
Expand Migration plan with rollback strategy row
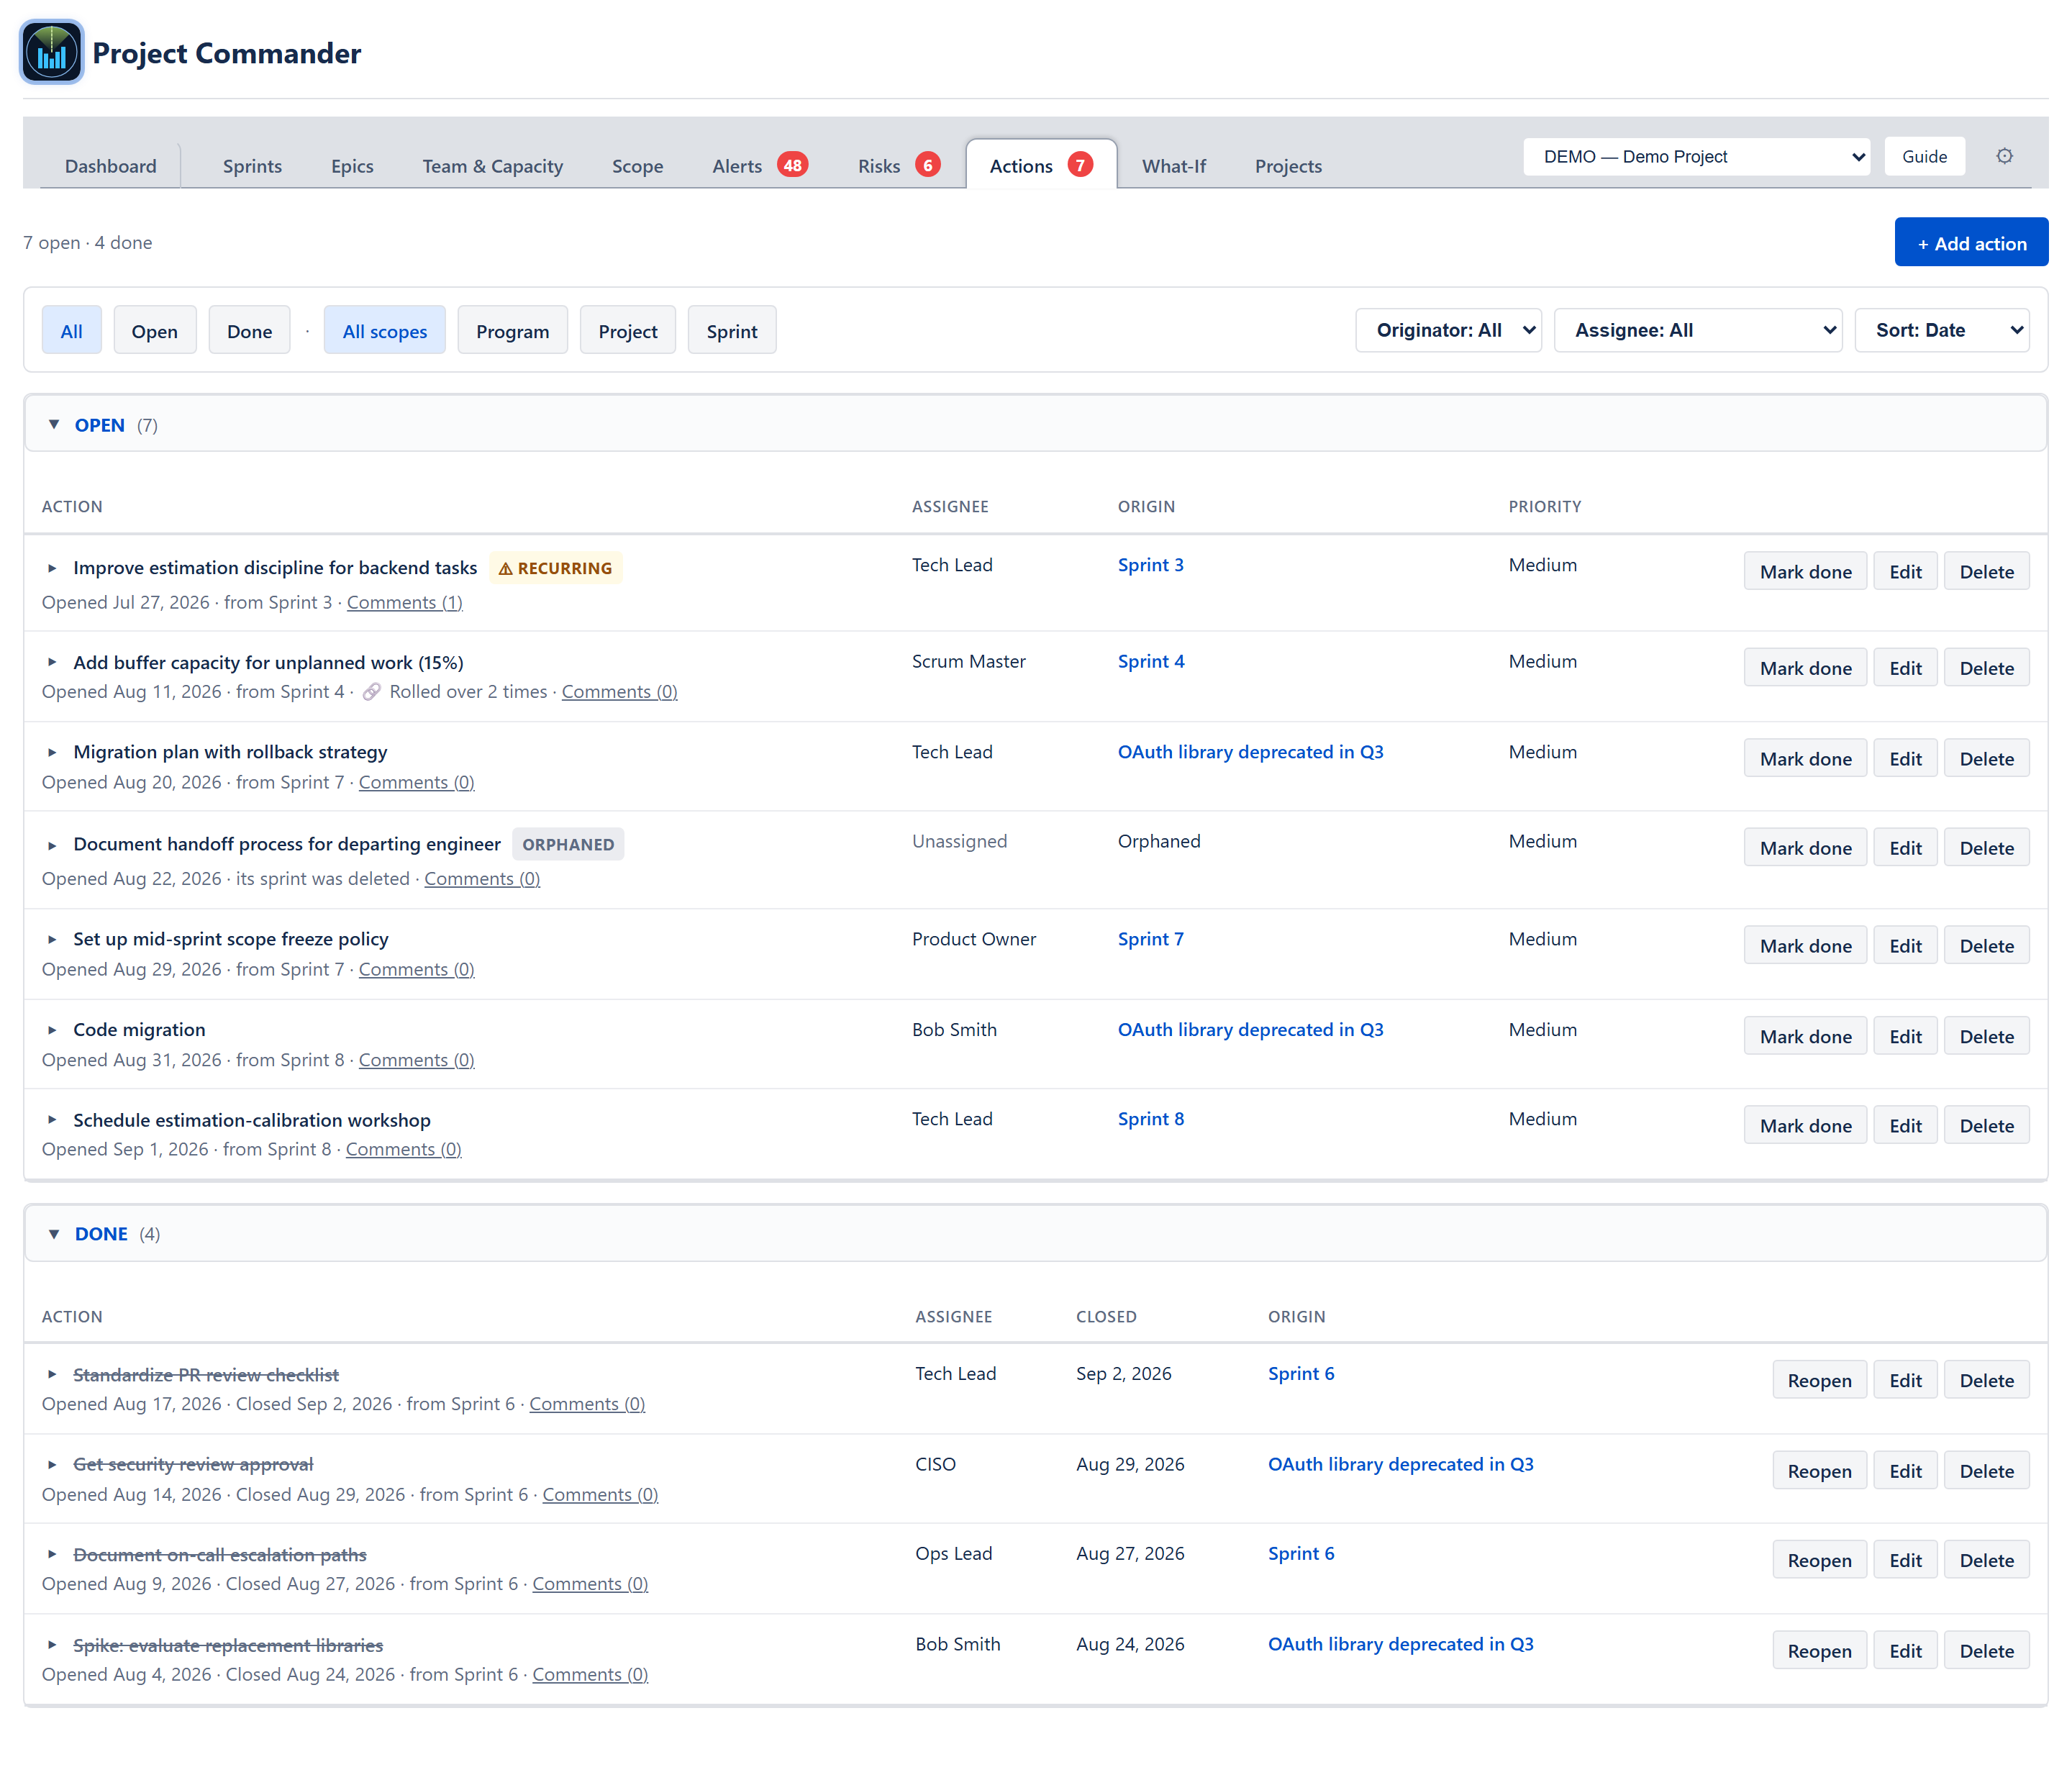(x=52, y=752)
